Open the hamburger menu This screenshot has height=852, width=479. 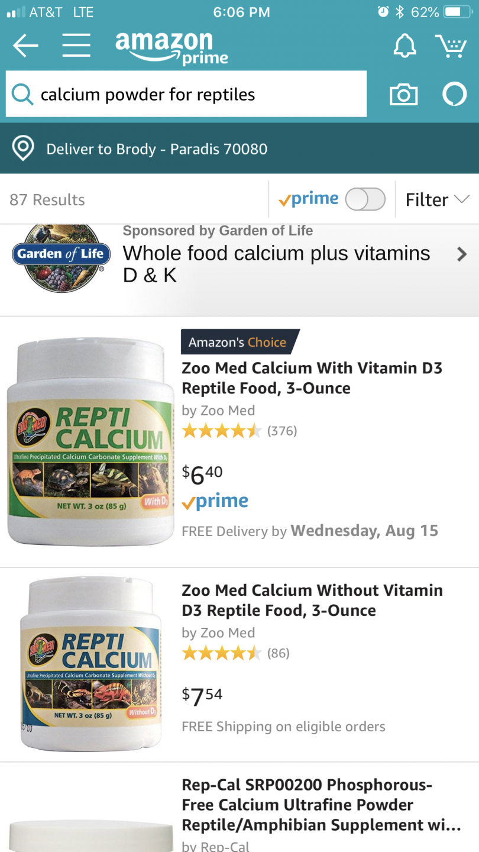pyautogui.click(x=76, y=46)
